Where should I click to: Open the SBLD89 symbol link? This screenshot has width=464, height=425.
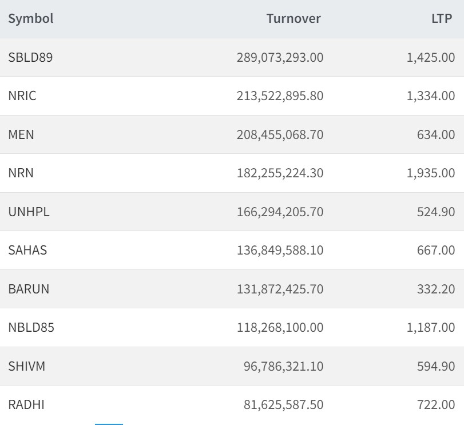[30, 57]
